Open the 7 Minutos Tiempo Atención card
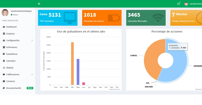 [x=186, y=18]
